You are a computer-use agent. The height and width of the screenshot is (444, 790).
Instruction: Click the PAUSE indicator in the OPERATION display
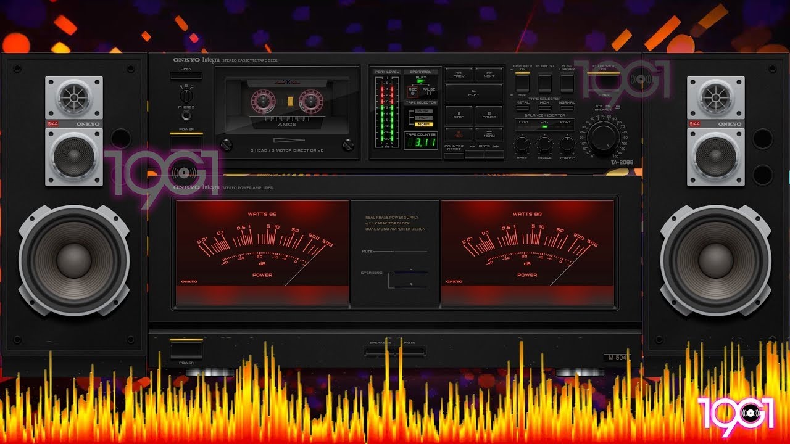(429, 92)
